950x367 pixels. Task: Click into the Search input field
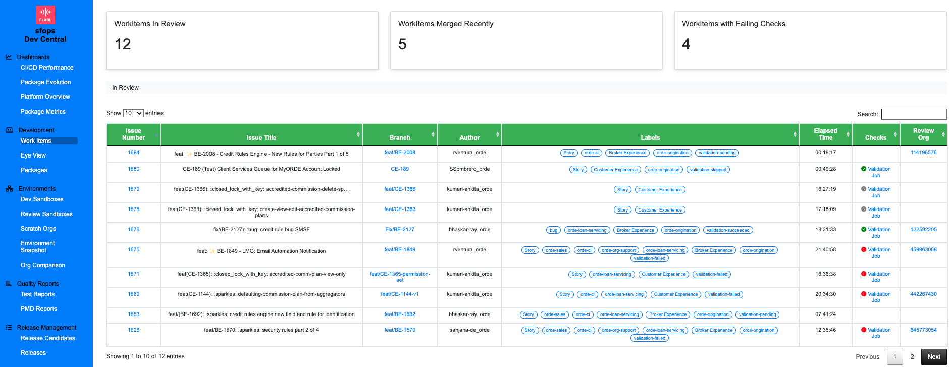tap(914, 114)
